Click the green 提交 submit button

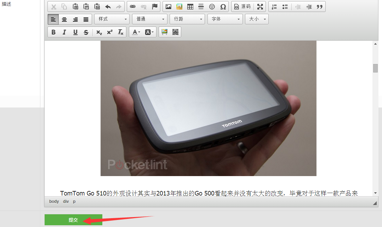click(73, 220)
